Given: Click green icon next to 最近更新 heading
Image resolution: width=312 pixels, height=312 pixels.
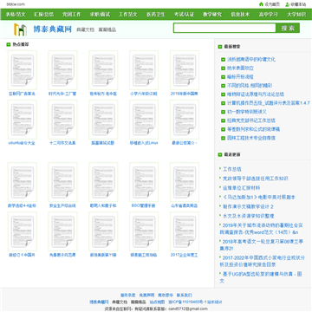Looking at the screenshot, I should tap(220, 154).
